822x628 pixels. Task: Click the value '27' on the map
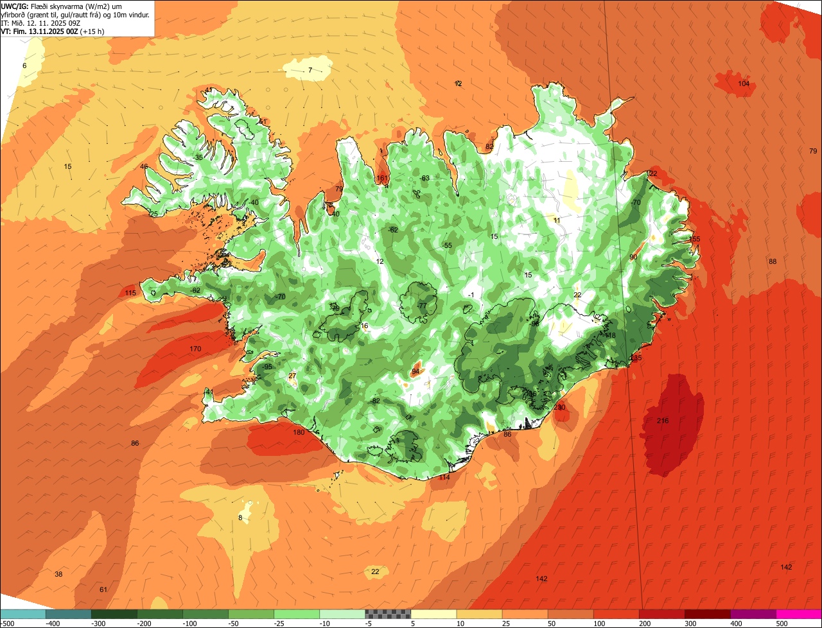click(x=292, y=376)
